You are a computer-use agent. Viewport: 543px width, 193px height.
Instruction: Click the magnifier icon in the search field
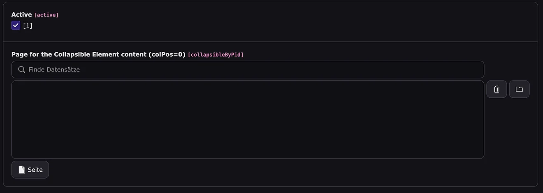coord(22,69)
